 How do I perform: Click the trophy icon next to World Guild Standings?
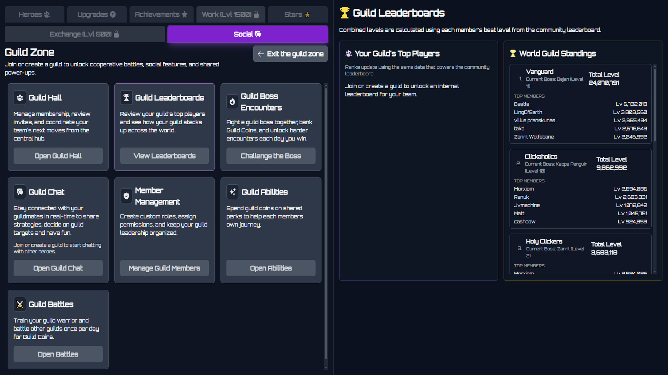point(513,53)
